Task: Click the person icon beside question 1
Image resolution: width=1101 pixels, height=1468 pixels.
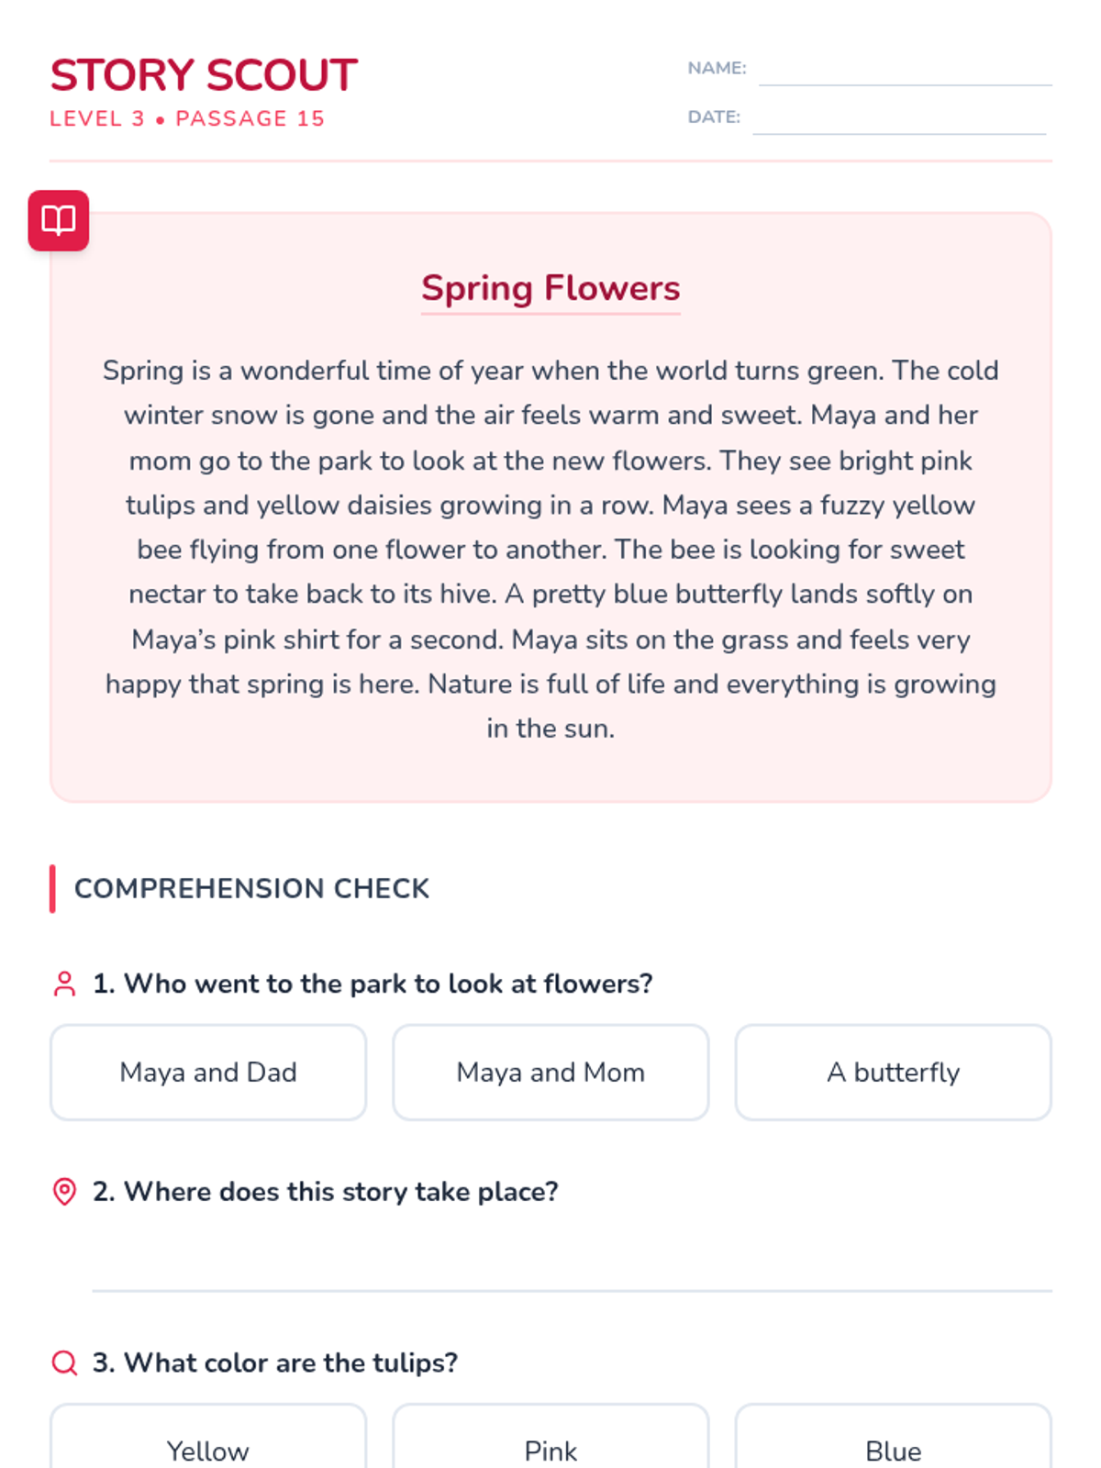Action: point(64,984)
